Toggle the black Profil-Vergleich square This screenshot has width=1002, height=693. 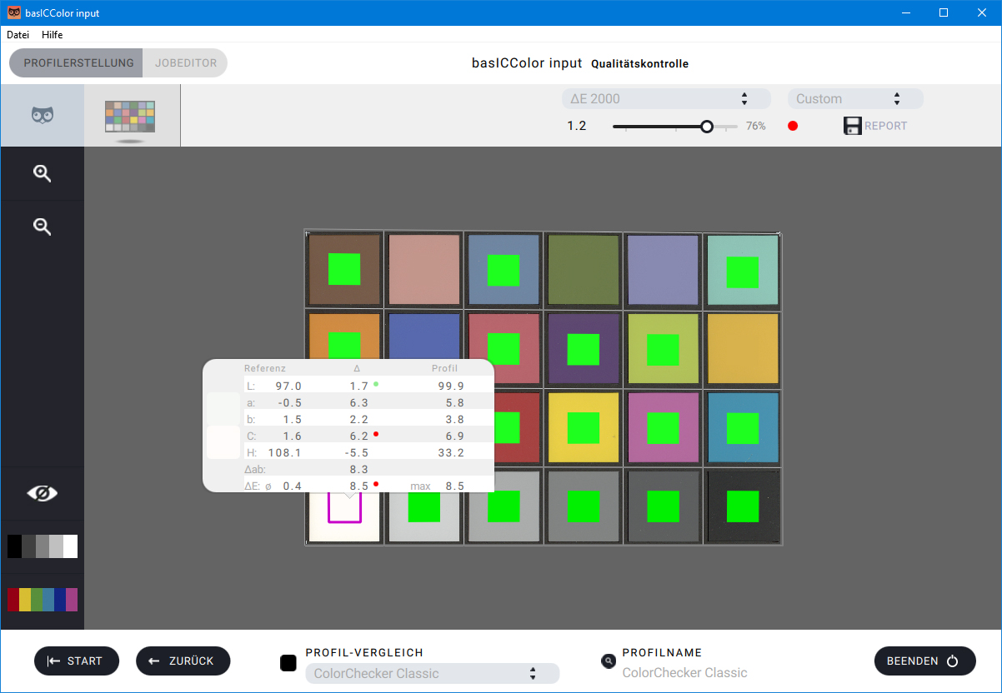pos(288,663)
